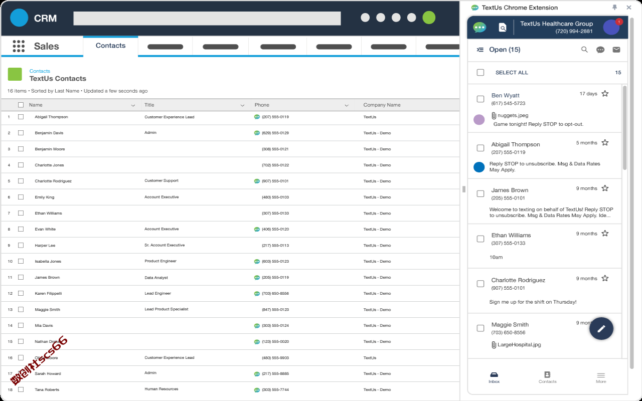This screenshot has width=642, height=401.
Task: Pin the TextUs Chrome Extension panel
Action: (614, 8)
